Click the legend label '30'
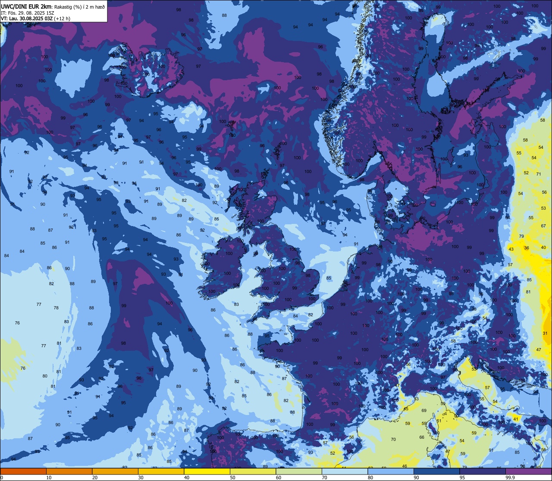 pyautogui.click(x=141, y=478)
